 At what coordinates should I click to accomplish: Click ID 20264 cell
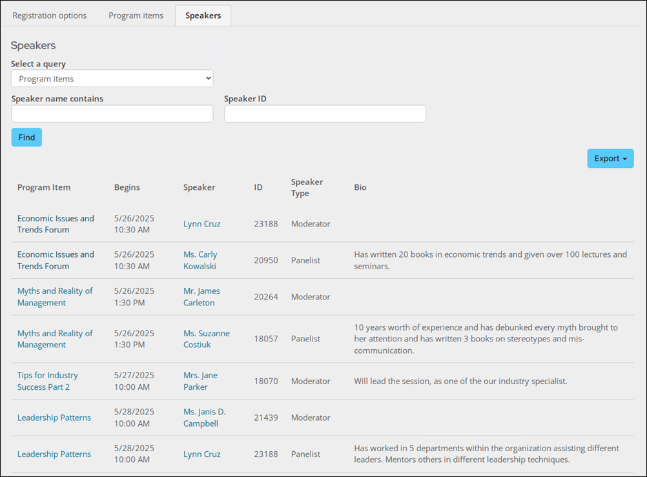[x=266, y=297]
